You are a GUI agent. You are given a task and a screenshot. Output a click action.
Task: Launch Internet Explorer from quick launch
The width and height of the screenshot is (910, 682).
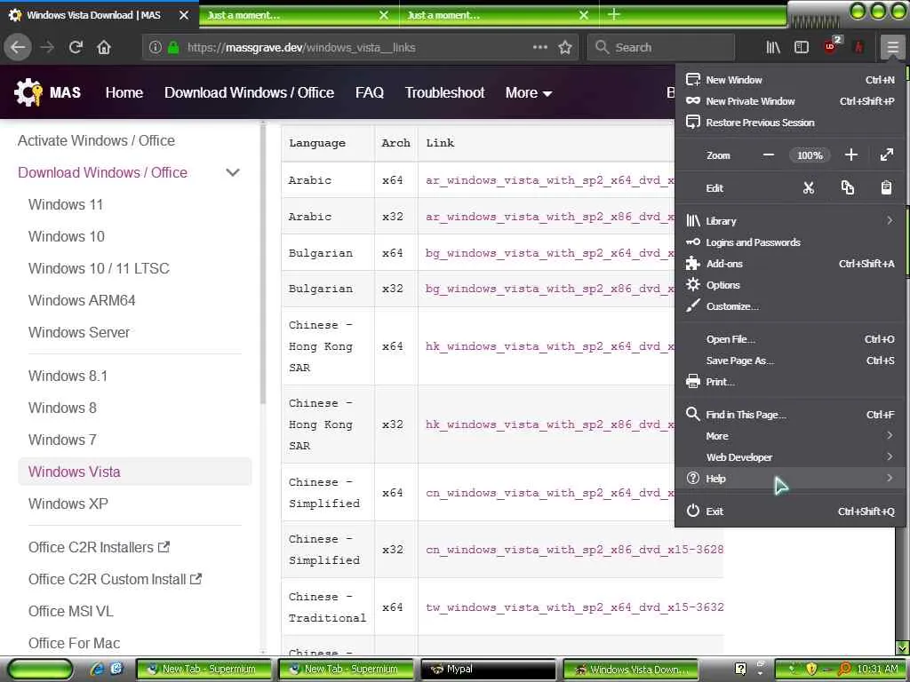[96, 669]
